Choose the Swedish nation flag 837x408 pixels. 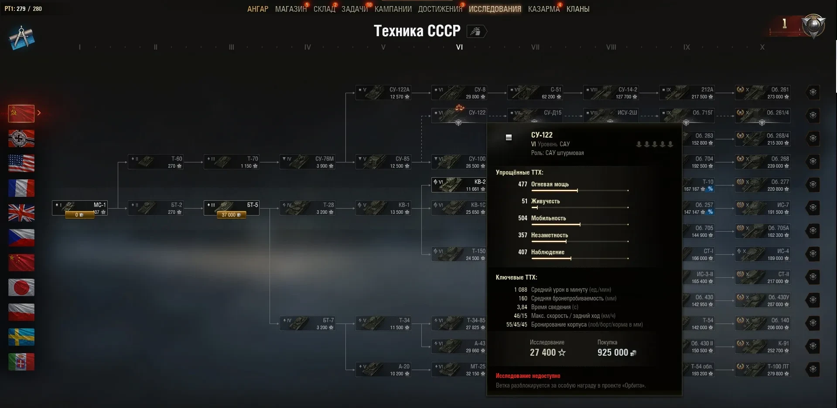coord(21,337)
